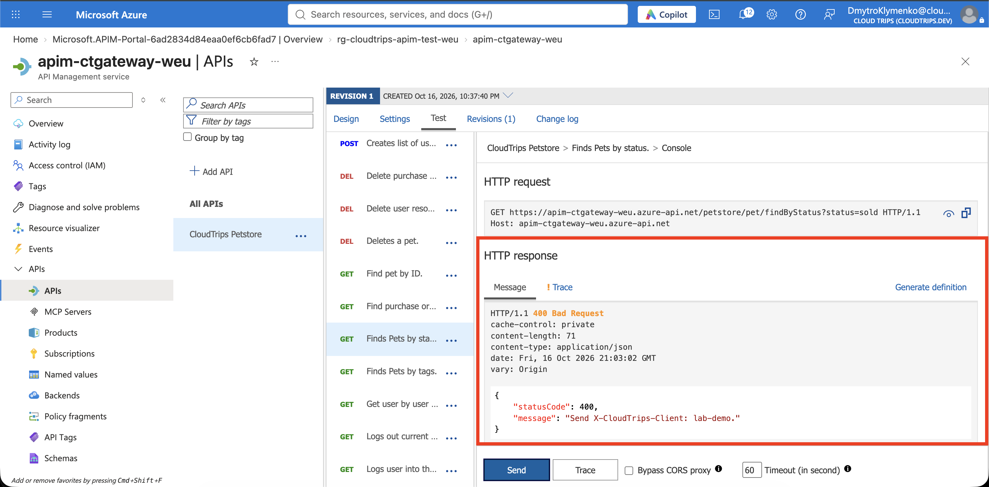Open CloudTrips Petstore ellipsis menu

tap(301, 236)
